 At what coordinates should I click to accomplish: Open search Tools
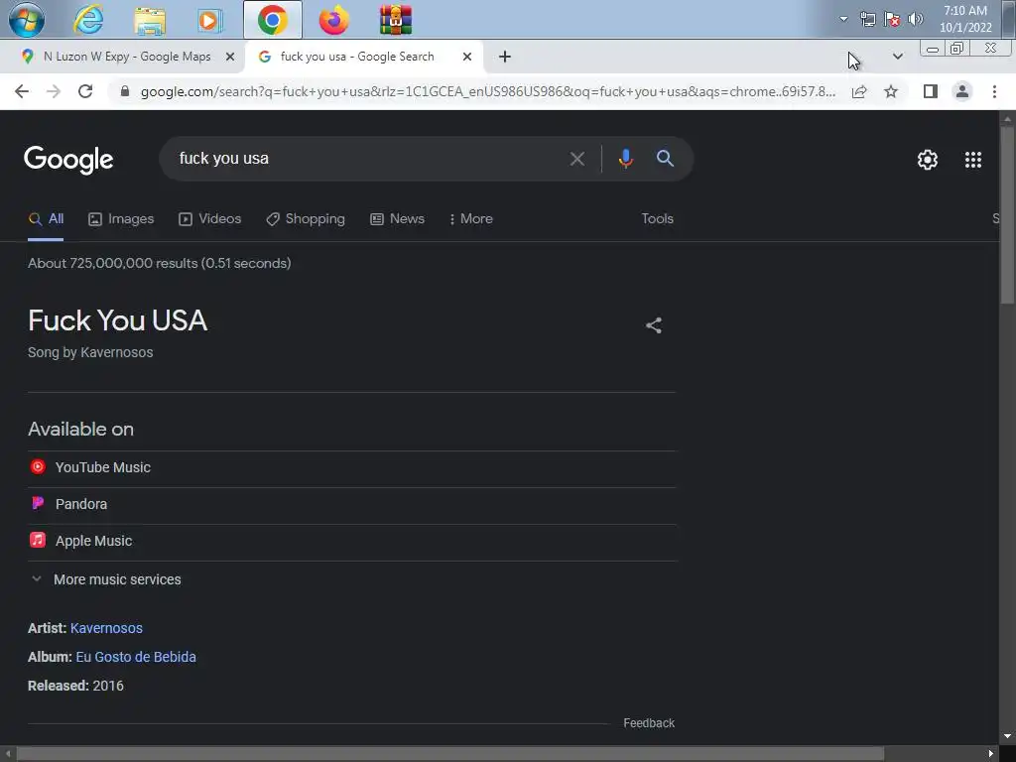coord(657,219)
